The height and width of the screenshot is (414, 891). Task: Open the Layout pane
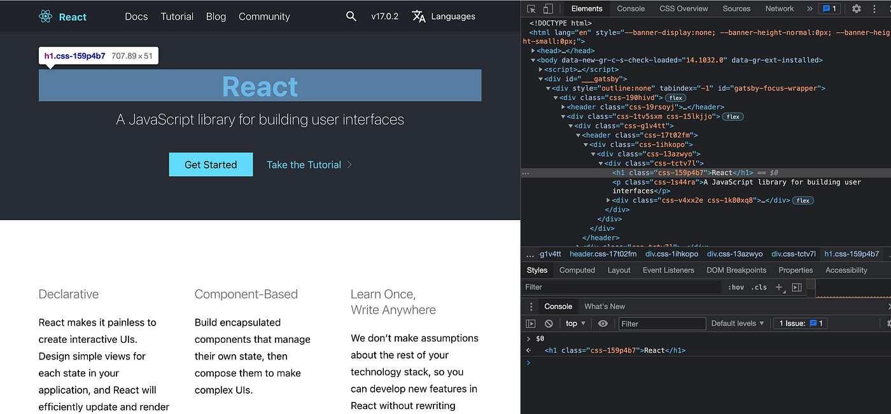(x=619, y=270)
